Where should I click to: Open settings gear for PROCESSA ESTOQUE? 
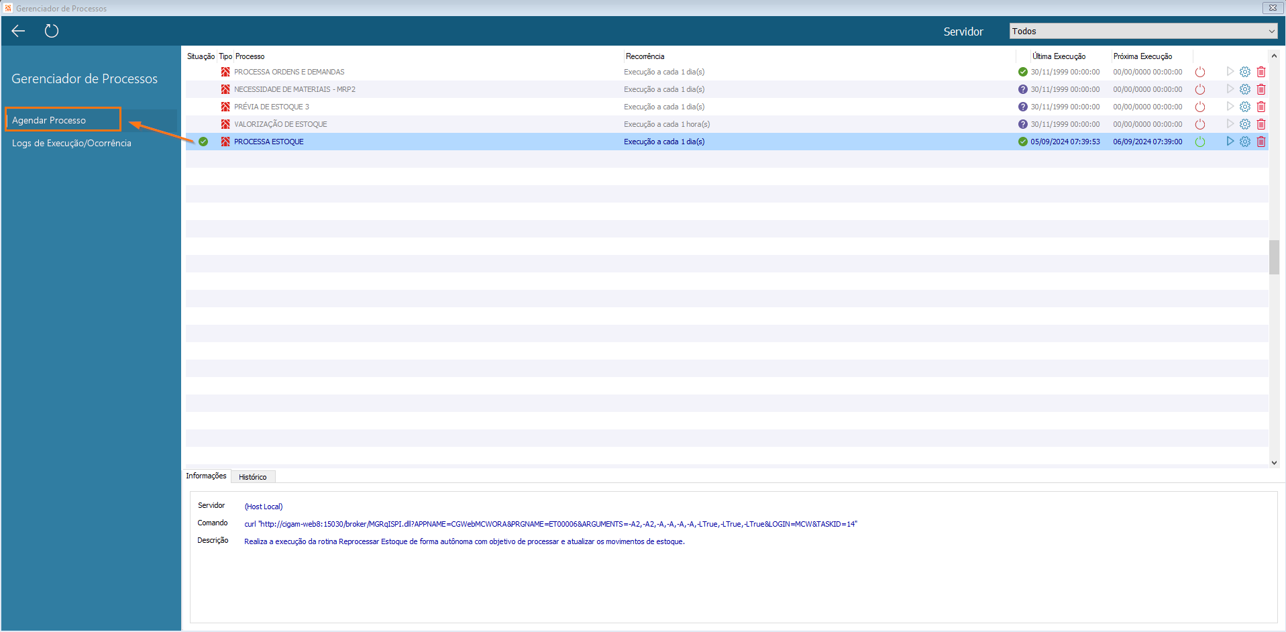(1245, 142)
